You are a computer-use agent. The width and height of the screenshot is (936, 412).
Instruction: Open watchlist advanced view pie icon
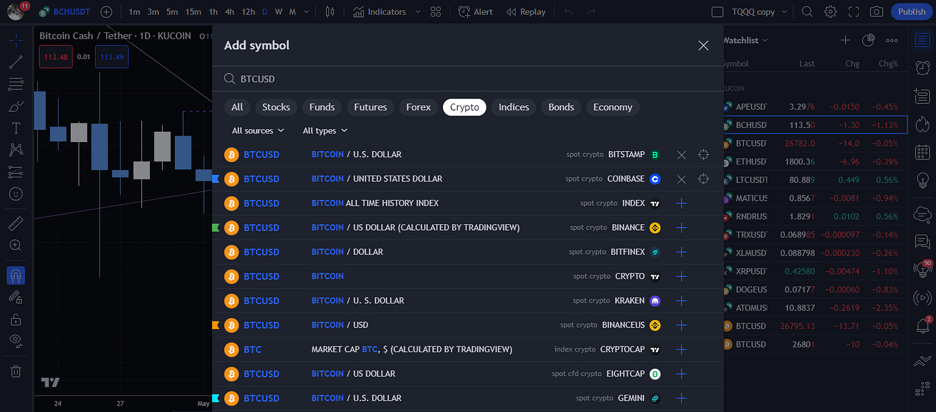[x=868, y=40]
